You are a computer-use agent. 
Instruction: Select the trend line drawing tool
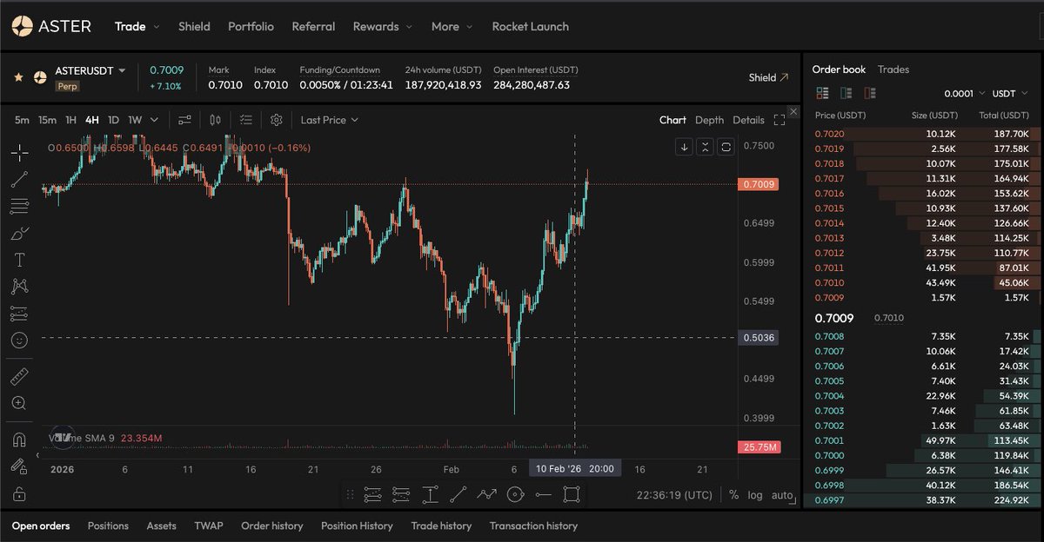point(19,180)
